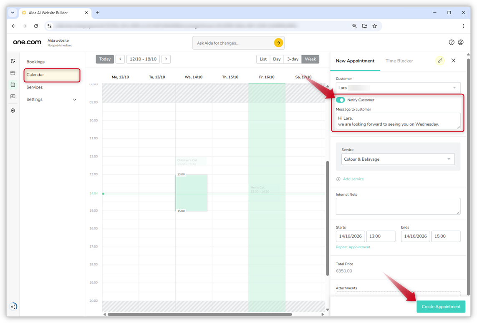
Task: Click the calendar vertical scrollbar
Action: click(328, 218)
